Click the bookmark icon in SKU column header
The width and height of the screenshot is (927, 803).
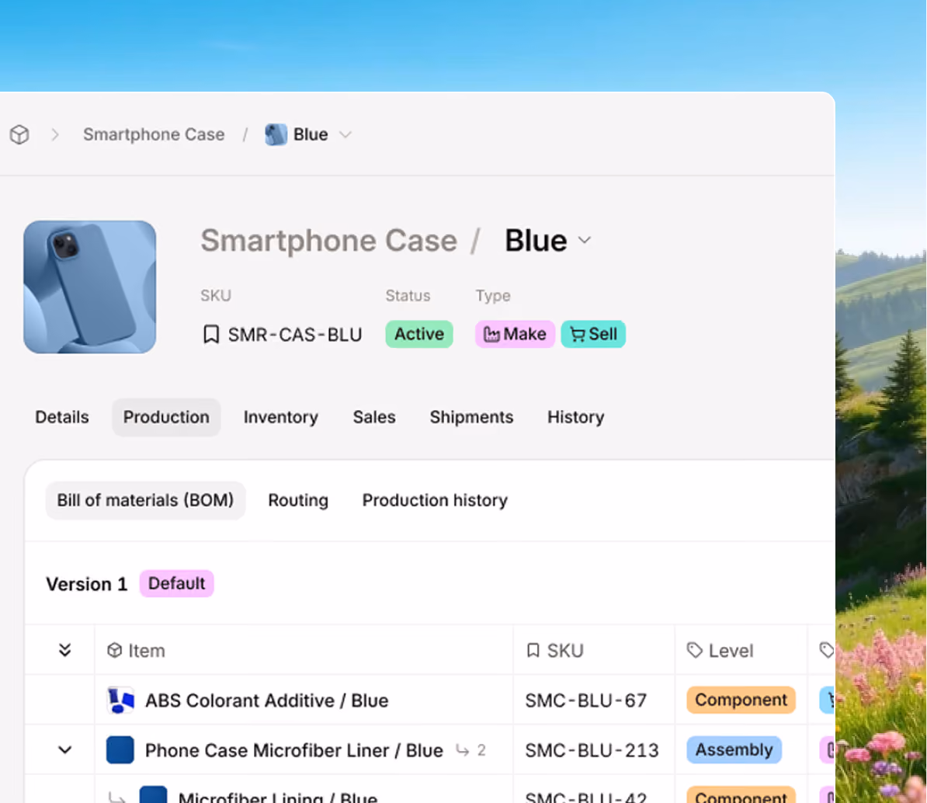click(533, 651)
